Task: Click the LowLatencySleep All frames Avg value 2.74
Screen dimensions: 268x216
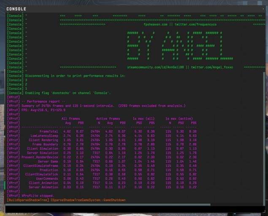Action: coord(67,136)
